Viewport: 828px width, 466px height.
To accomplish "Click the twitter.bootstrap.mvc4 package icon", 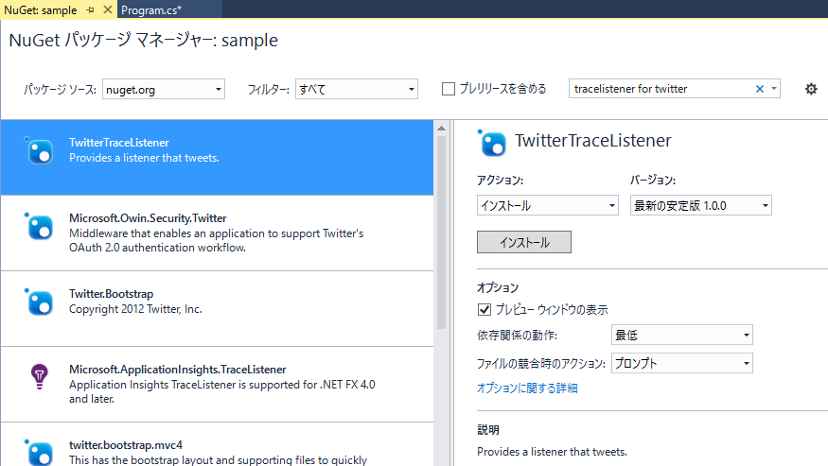I will pos(39,451).
